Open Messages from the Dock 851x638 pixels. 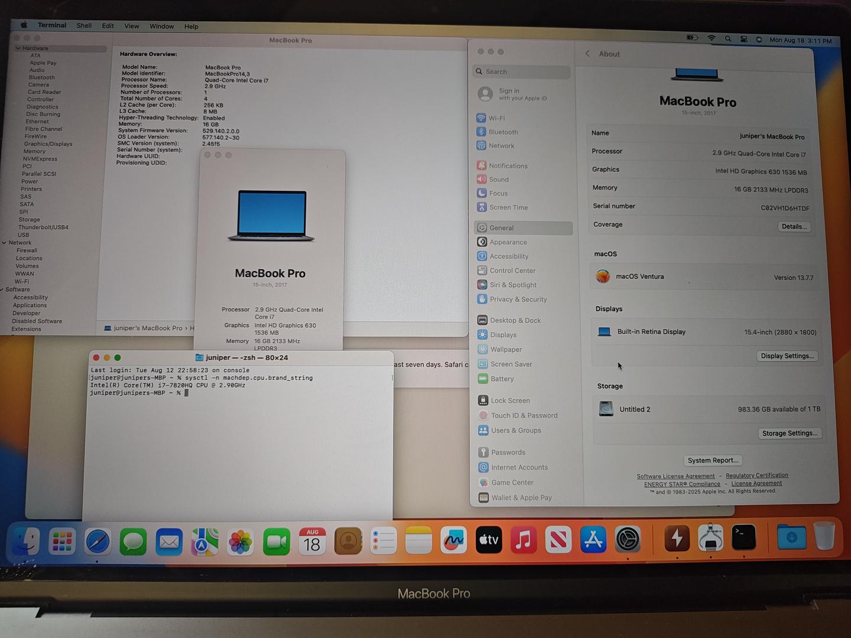(133, 541)
